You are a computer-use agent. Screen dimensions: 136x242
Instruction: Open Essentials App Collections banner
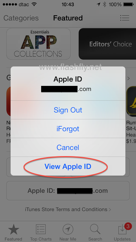coord(38,44)
